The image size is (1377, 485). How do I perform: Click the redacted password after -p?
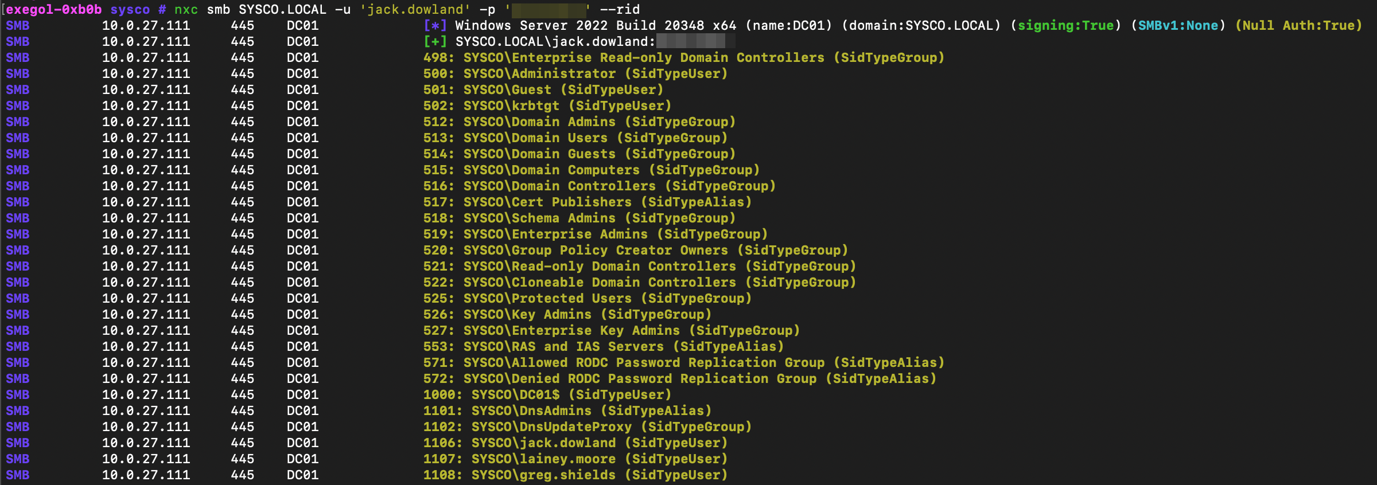tap(548, 10)
